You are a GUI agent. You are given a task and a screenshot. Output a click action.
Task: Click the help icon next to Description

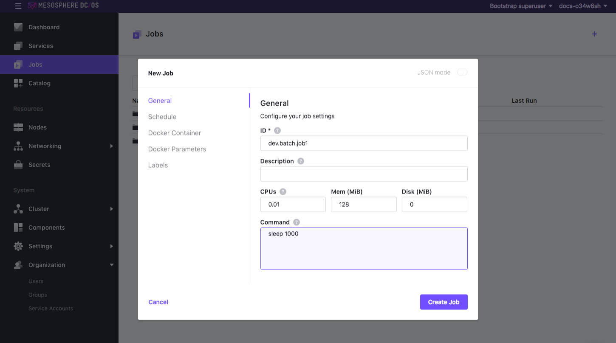click(x=301, y=161)
